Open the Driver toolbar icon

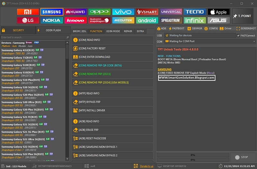click(226, 29)
